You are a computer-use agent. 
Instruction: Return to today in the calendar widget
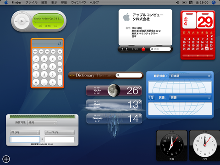(x=198, y=56)
